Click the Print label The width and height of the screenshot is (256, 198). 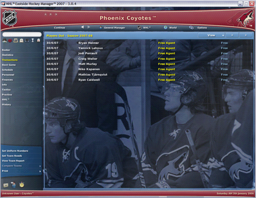tap(5, 171)
